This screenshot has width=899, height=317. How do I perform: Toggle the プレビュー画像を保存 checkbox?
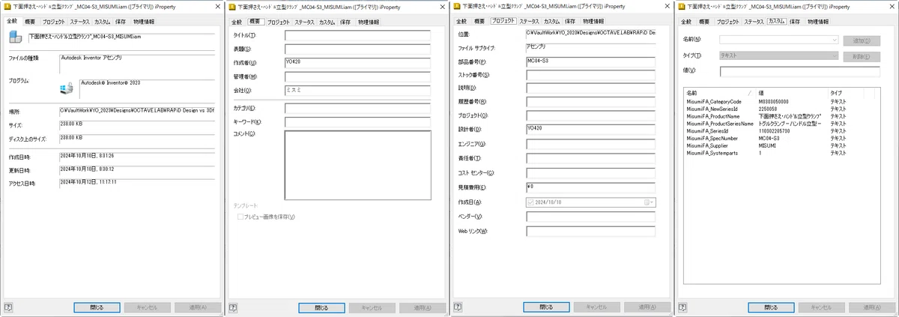point(240,217)
